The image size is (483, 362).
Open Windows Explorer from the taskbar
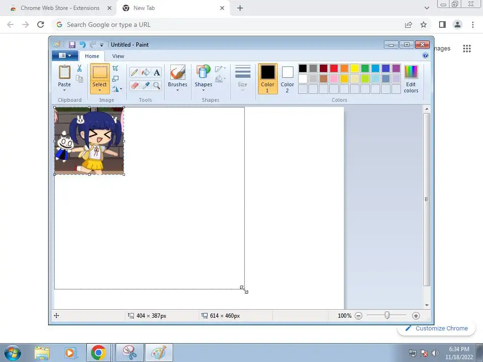[x=42, y=353]
